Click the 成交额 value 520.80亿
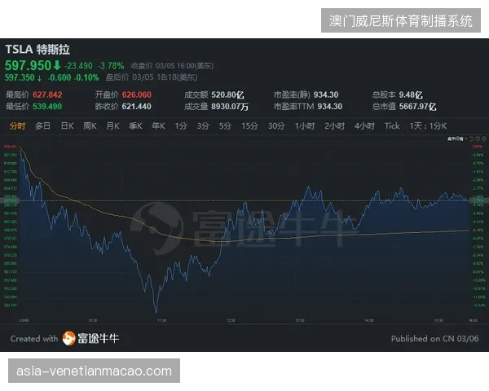The height and width of the screenshot is (391, 489). (x=227, y=94)
